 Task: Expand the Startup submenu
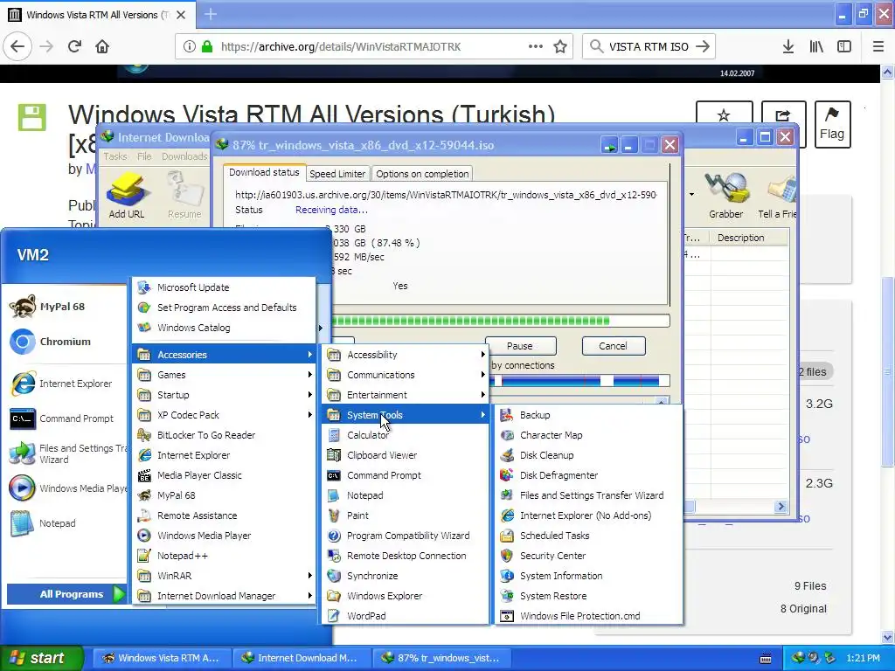(225, 395)
